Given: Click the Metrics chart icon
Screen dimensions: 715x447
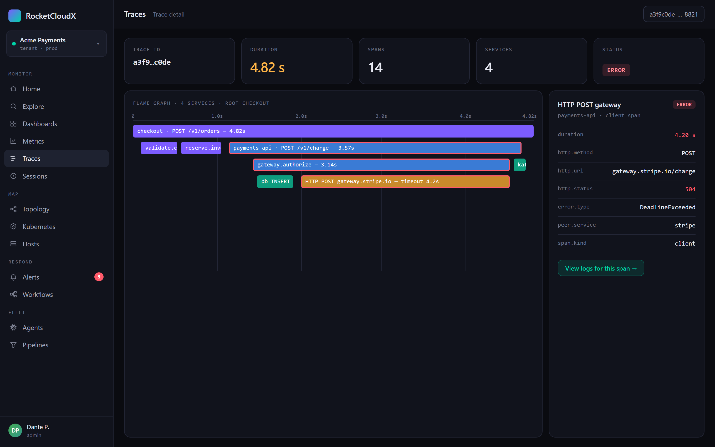Looking at the screenshot, I should coord(13,141).
